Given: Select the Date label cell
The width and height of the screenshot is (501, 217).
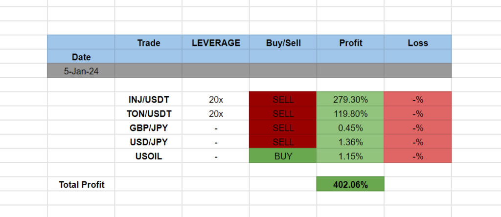Looking at the screenshot, I should coord(81,57).
